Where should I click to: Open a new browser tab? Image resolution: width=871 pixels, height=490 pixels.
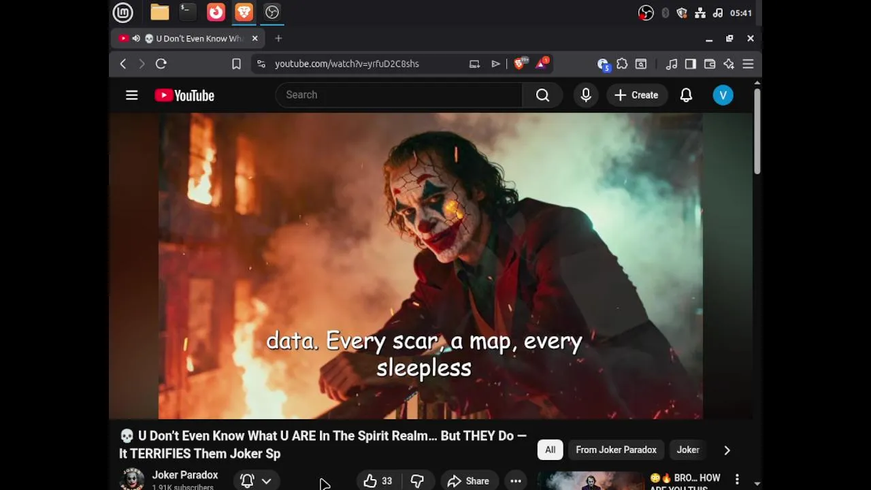278,39
